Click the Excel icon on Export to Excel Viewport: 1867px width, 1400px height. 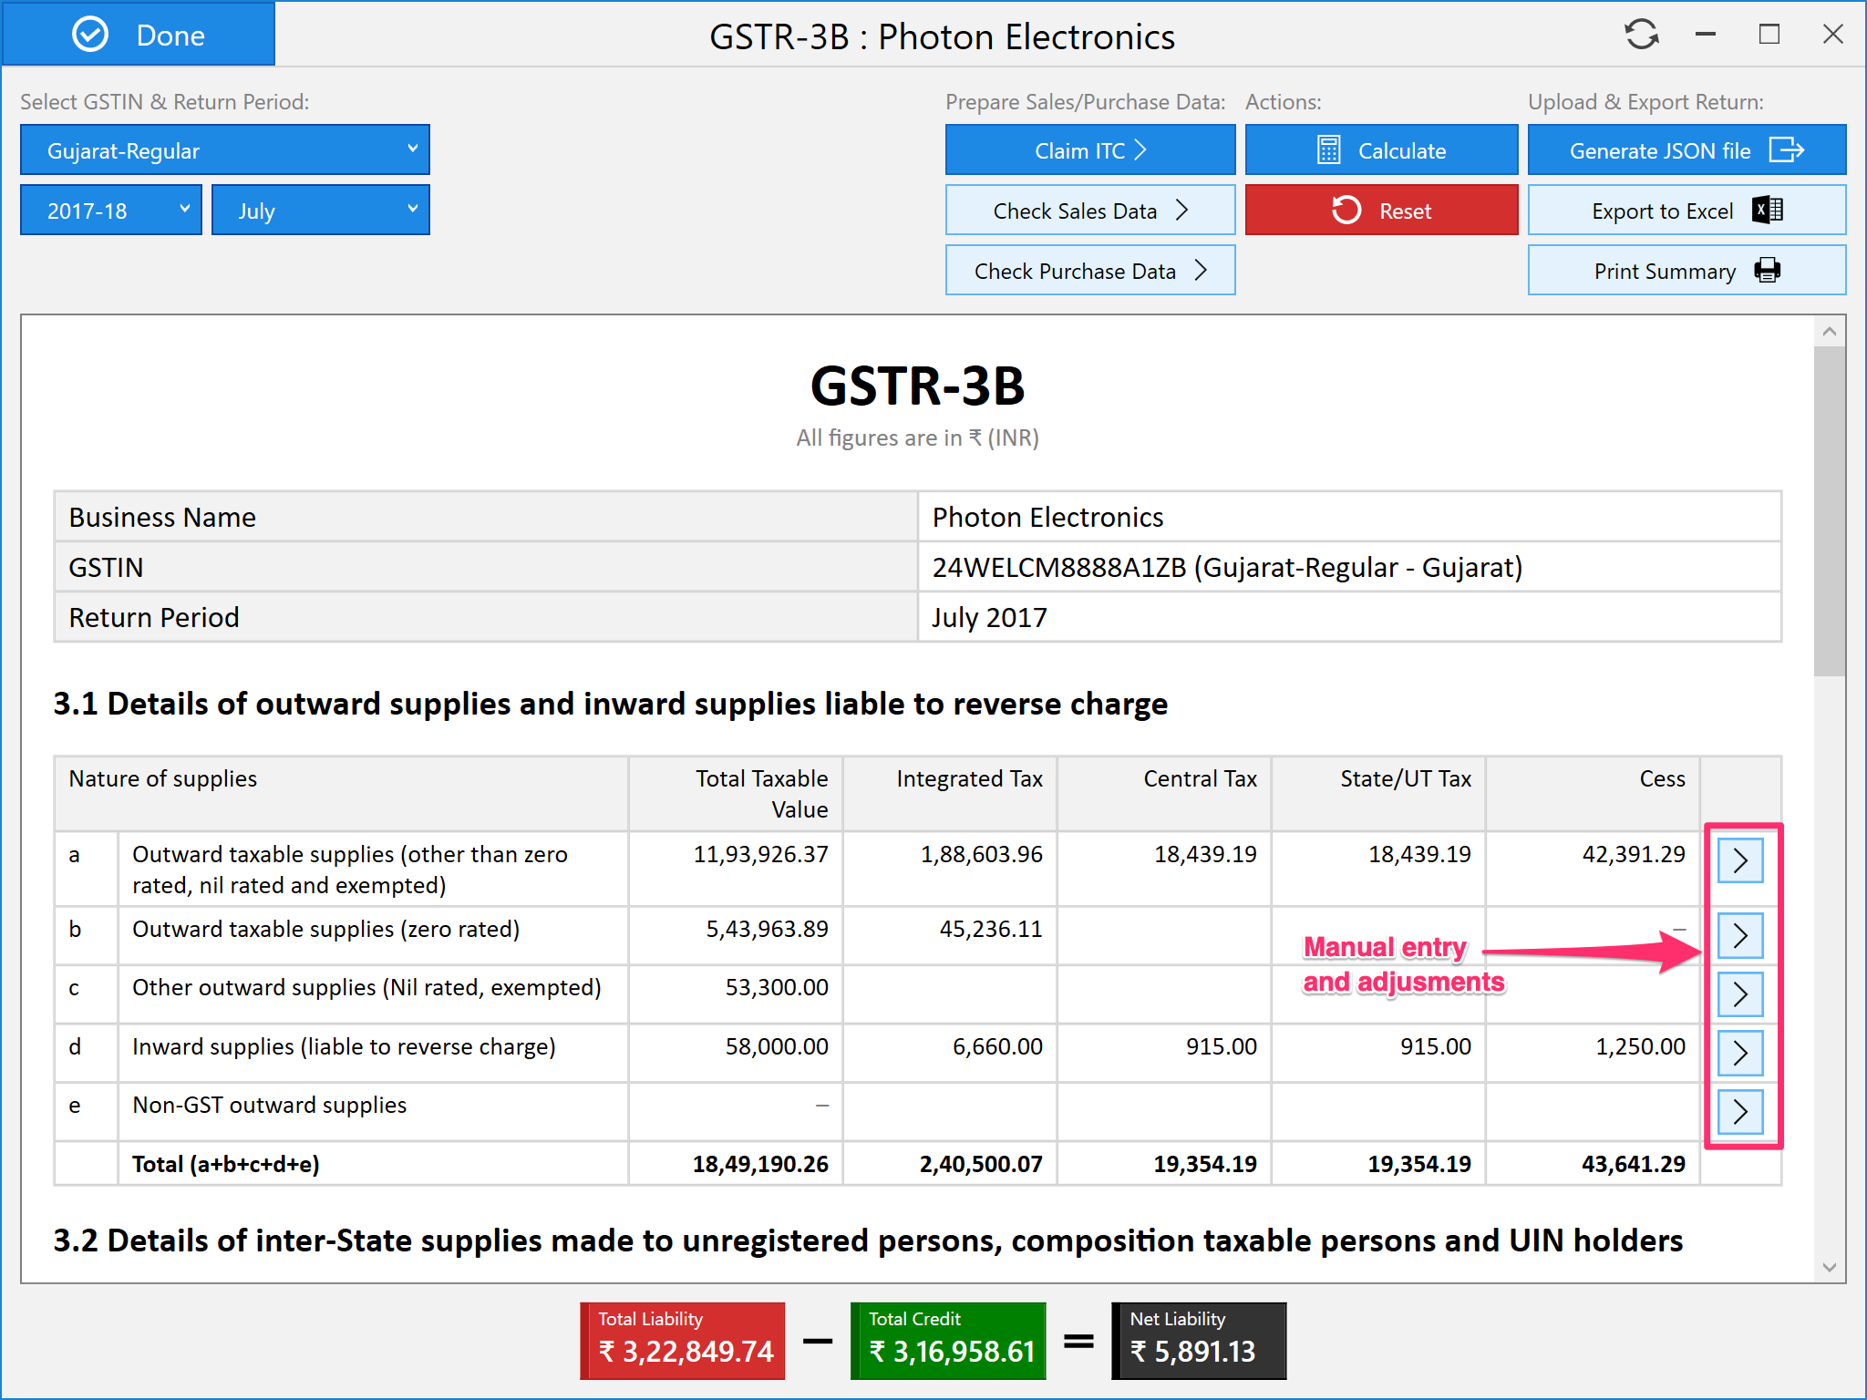(1768, 211)
